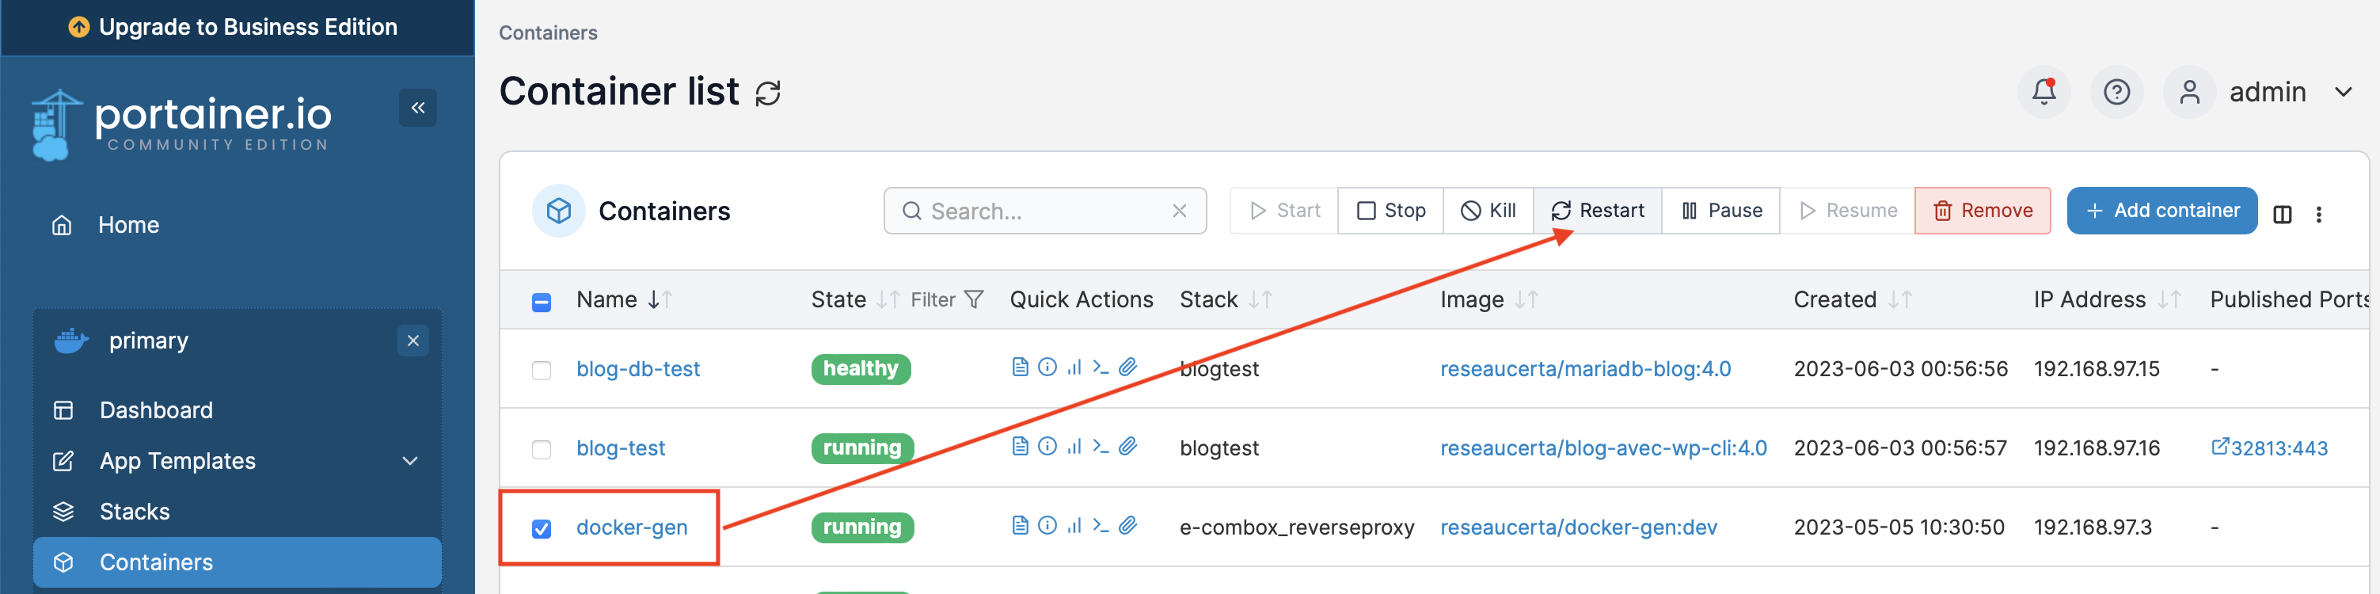Open stats icon for blog-test
The height and width of the screenshot is (594, 2380).
pyautogui.click(x=1074, y=447)
